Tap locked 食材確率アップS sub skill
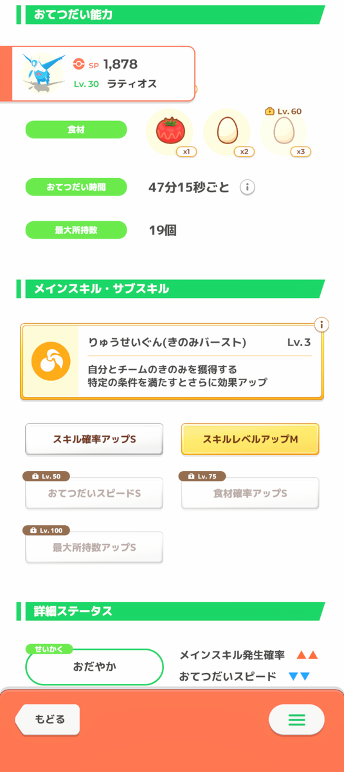The height and width of the screenshot is (772, 344). coord(250,493)
